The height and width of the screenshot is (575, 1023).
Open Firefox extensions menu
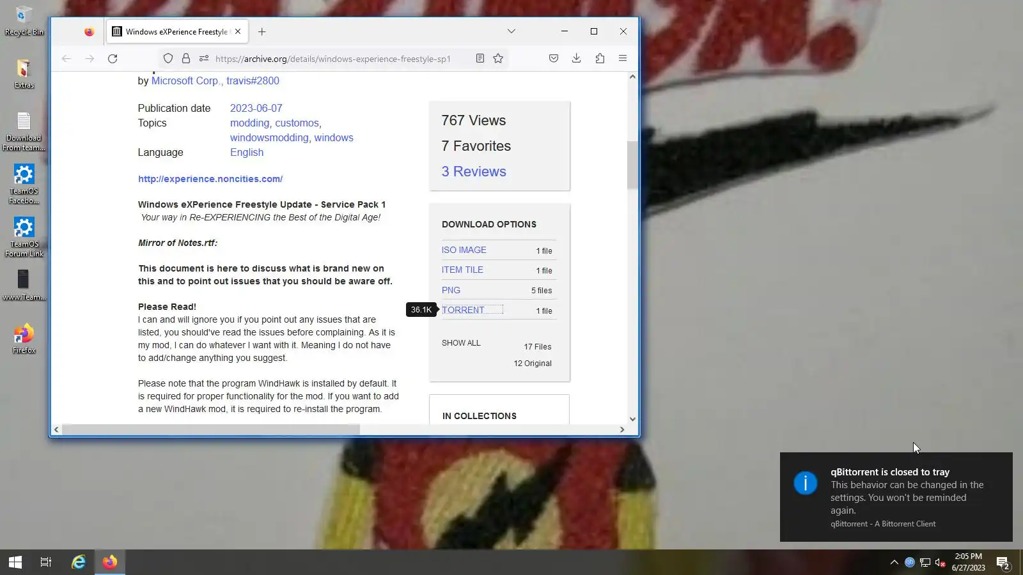tap(600, 59)
